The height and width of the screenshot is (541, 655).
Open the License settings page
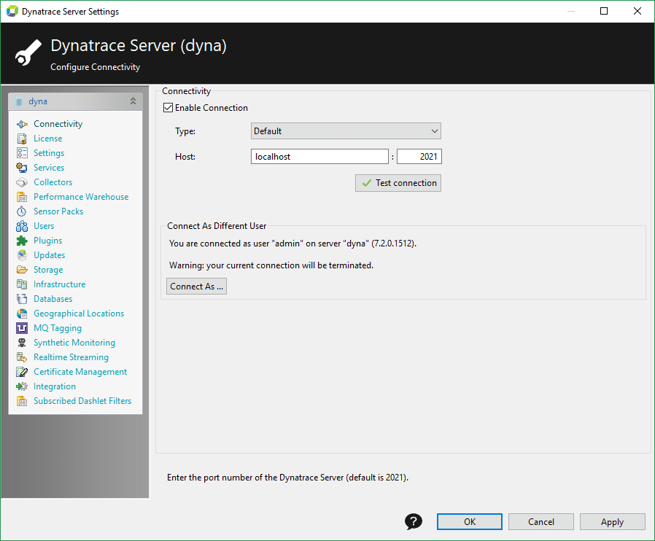[47, 139]
